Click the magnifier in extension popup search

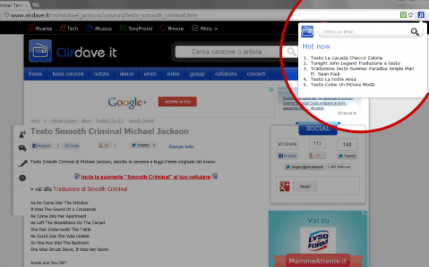(x=414, y=32)
